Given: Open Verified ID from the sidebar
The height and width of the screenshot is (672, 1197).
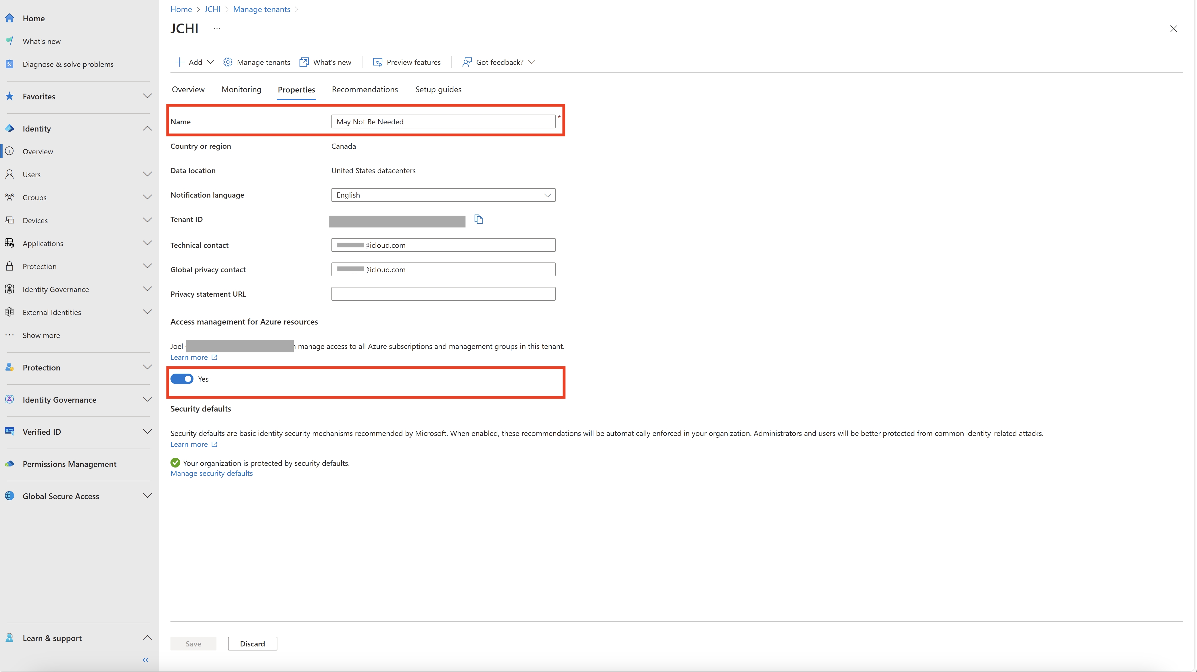Looking at the screenshot, I should coord(42,432).
